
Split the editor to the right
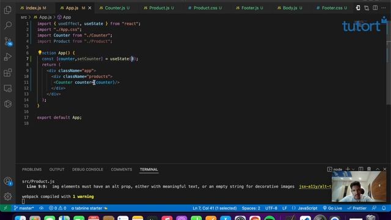[x=375, y=8]
